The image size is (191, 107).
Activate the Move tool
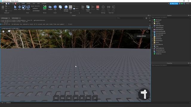click(x=20, y=8)
